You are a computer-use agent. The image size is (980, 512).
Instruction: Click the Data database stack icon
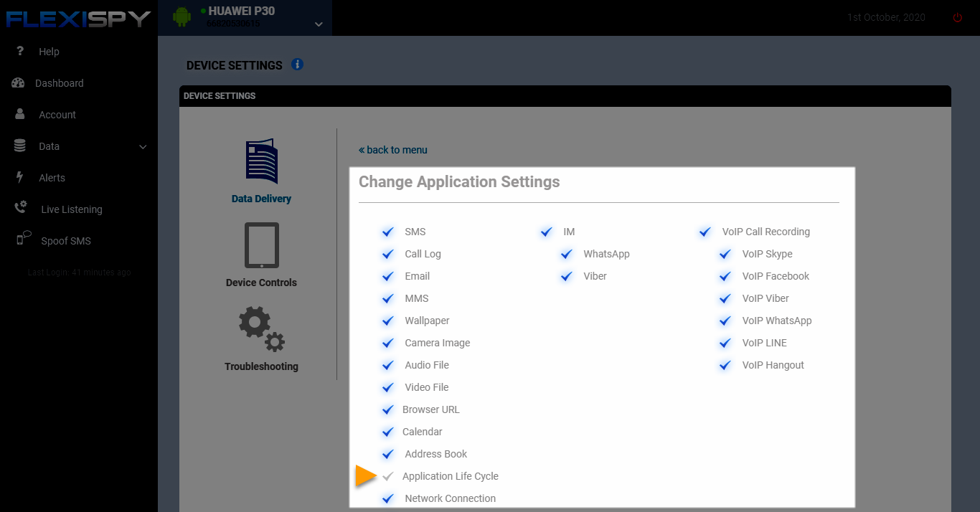pos(20,146)
